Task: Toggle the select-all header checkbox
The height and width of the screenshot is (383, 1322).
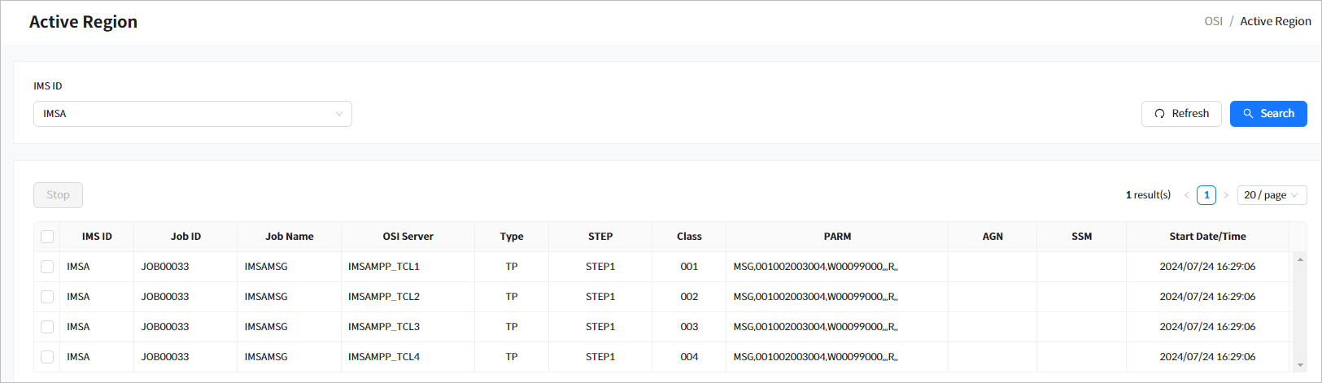Action: [47, 237]
